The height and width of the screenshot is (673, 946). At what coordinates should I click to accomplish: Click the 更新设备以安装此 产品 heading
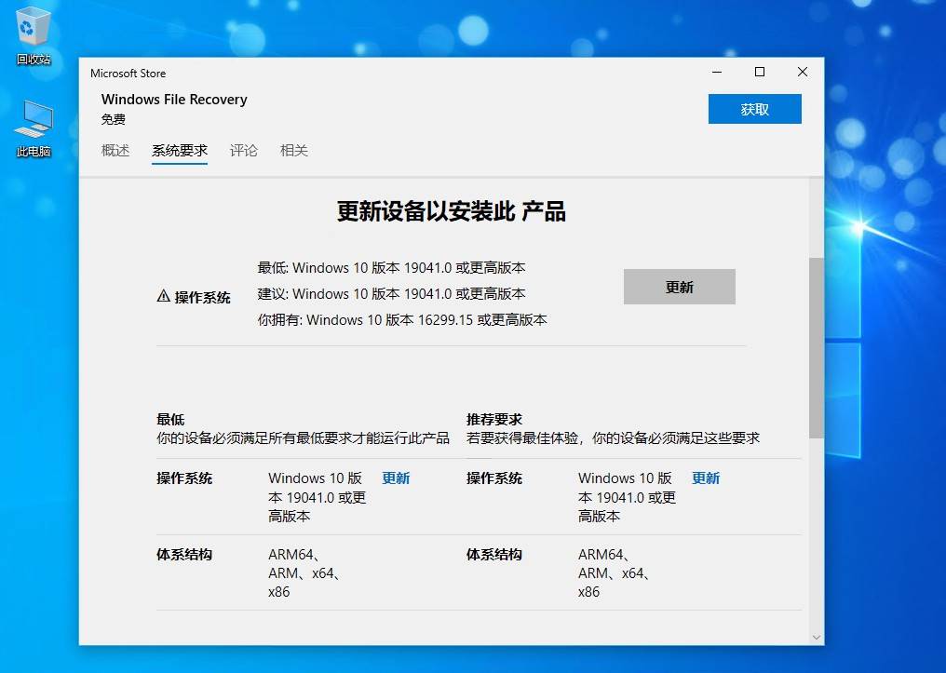point(451,212)
